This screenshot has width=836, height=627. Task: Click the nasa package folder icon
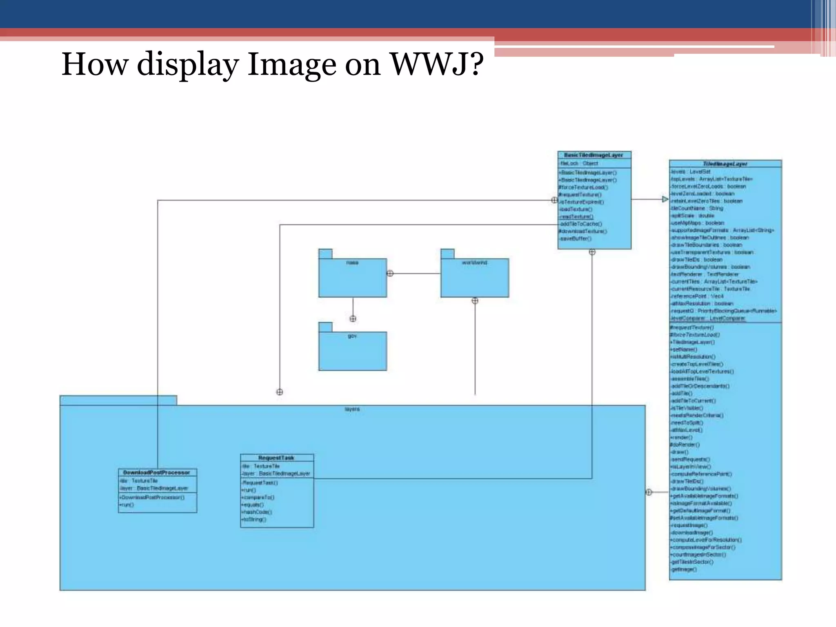[x=353, y=273]
